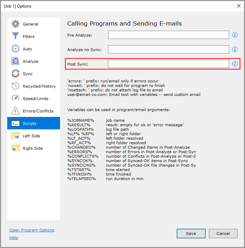The height and width of the screenshot is (248, 245).
Task: Show info for Pre Analyze field
Action: (x=235, y=35)
